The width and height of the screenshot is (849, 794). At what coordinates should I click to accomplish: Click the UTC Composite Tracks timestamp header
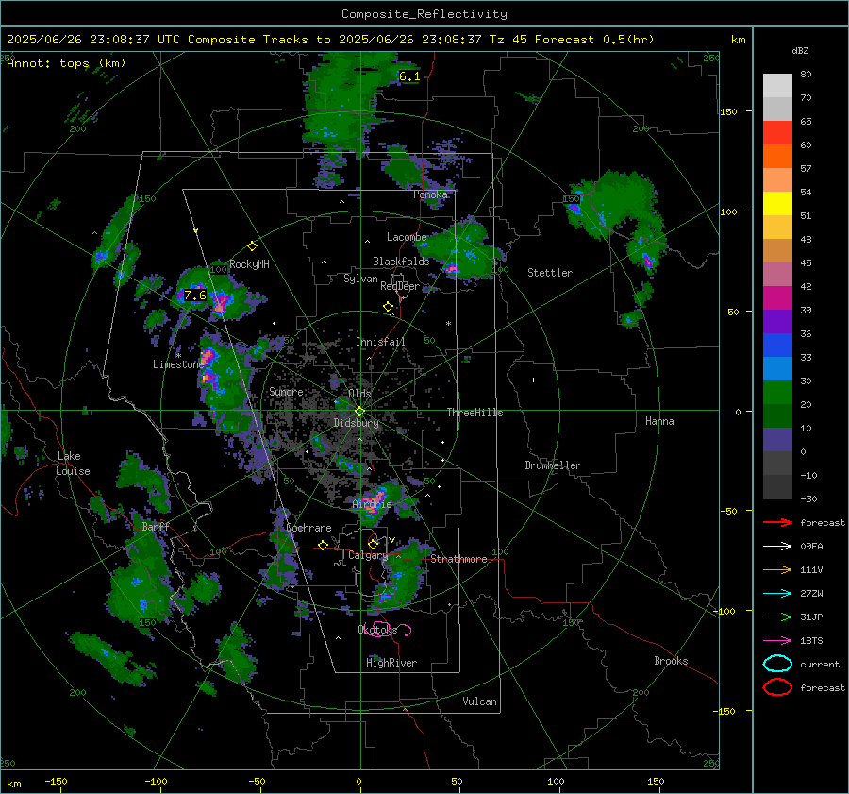(x=330, y=40)
